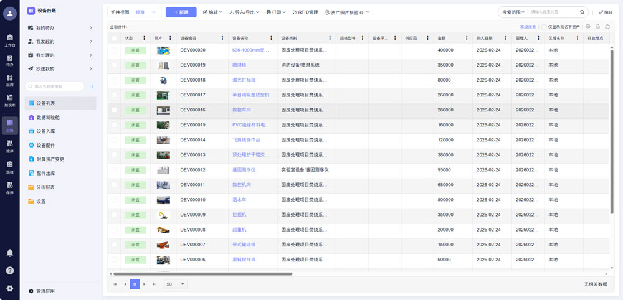This screenshot has height=300, width=623.
Task: Click the horizontal scrollbar under the table
Action: click(x=202, y=273)
